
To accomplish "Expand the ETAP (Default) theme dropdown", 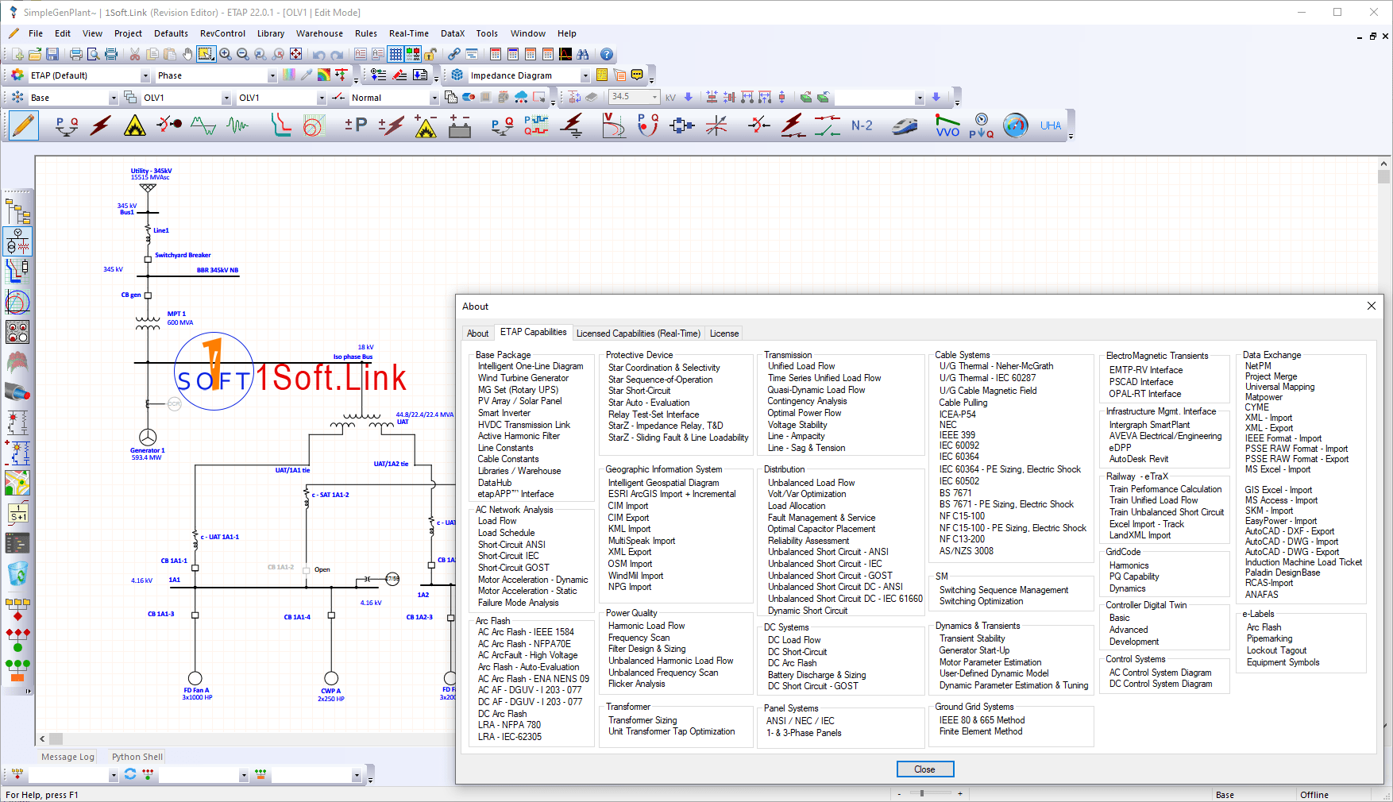I will click(145, 76).
